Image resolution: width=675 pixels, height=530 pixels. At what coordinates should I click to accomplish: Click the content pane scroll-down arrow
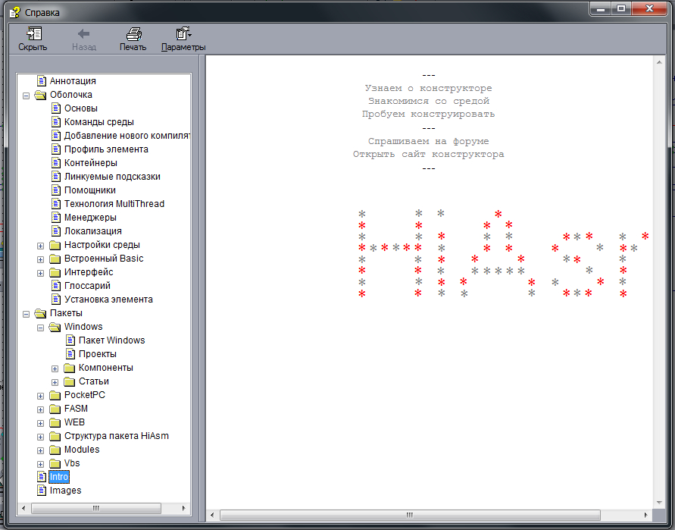pos(659,503)
